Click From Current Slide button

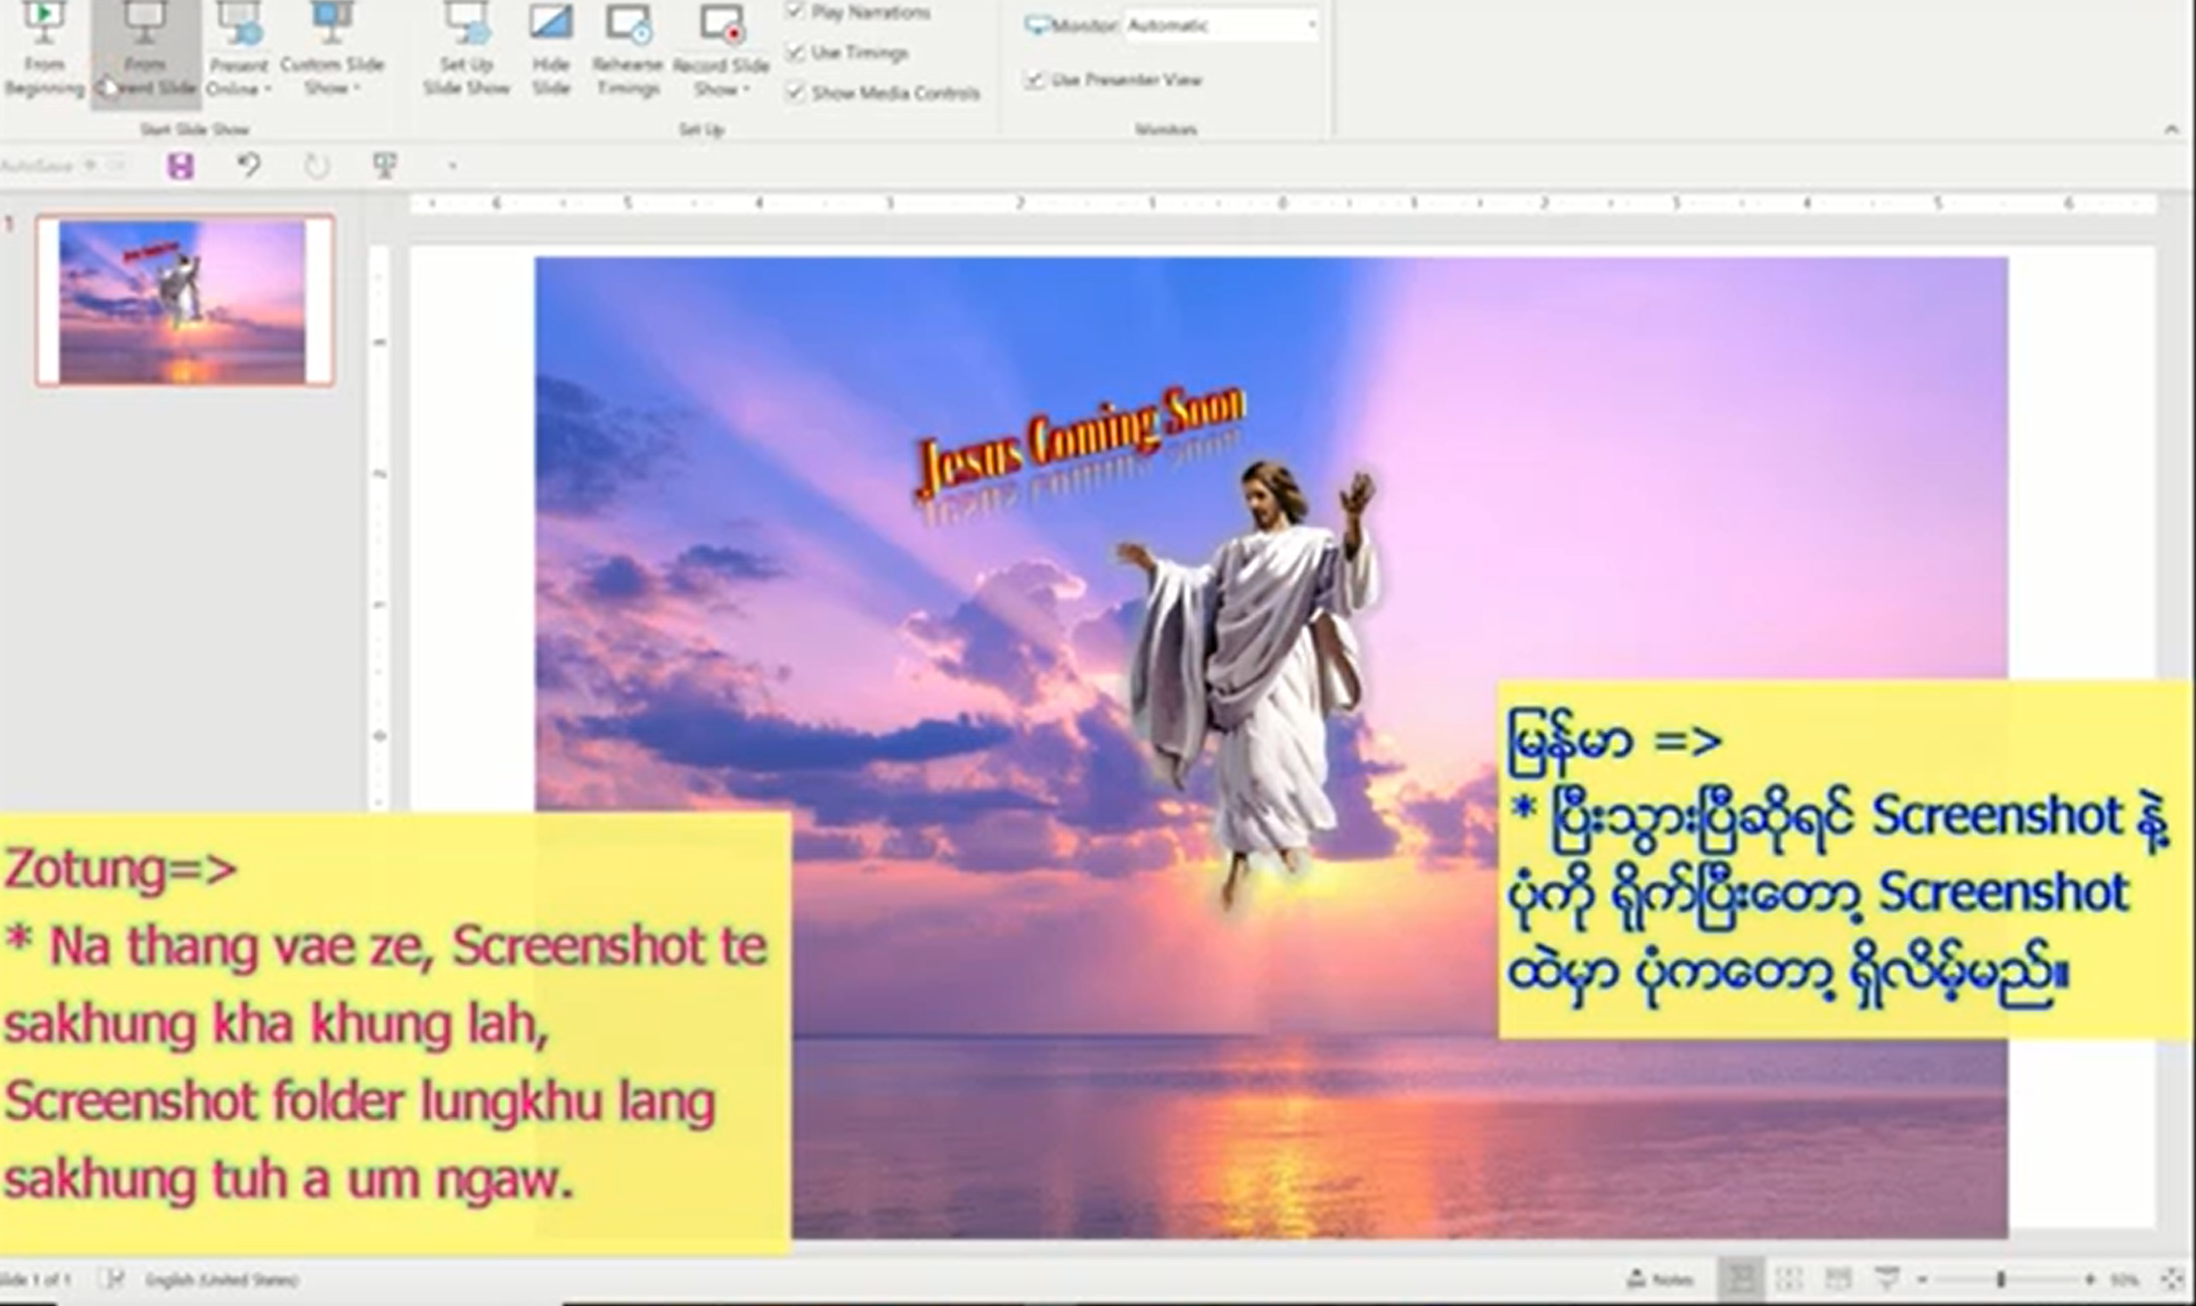145,48
